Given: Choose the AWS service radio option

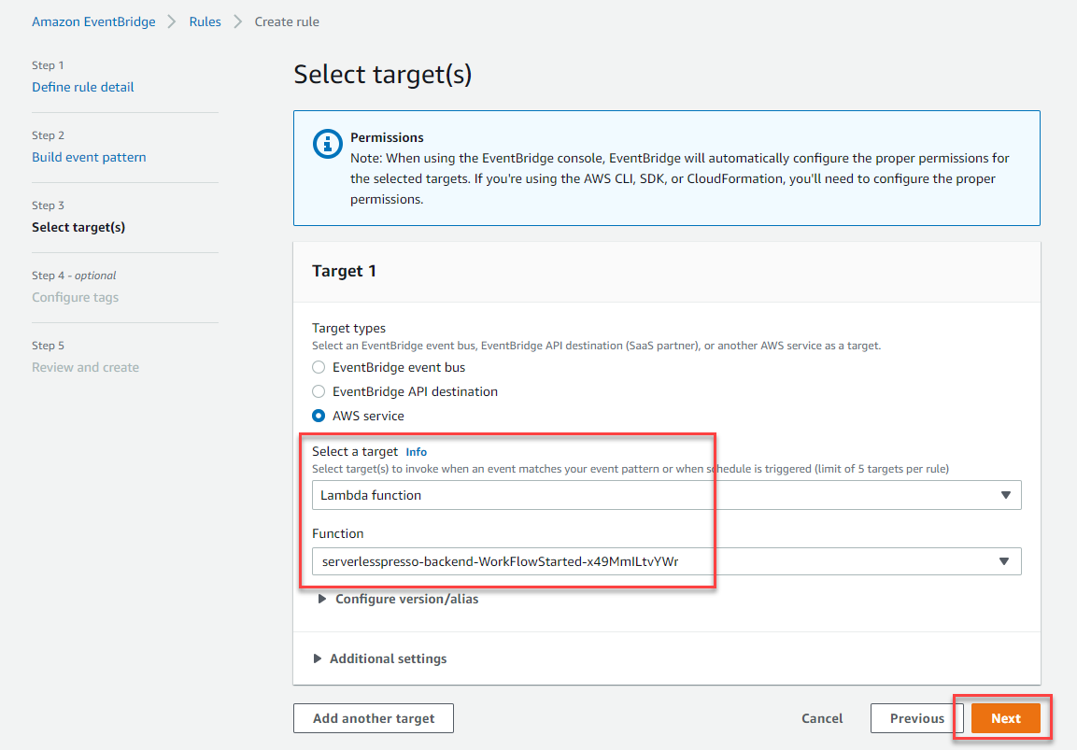Looking at the screenshot, I should [x=319, y=416].
